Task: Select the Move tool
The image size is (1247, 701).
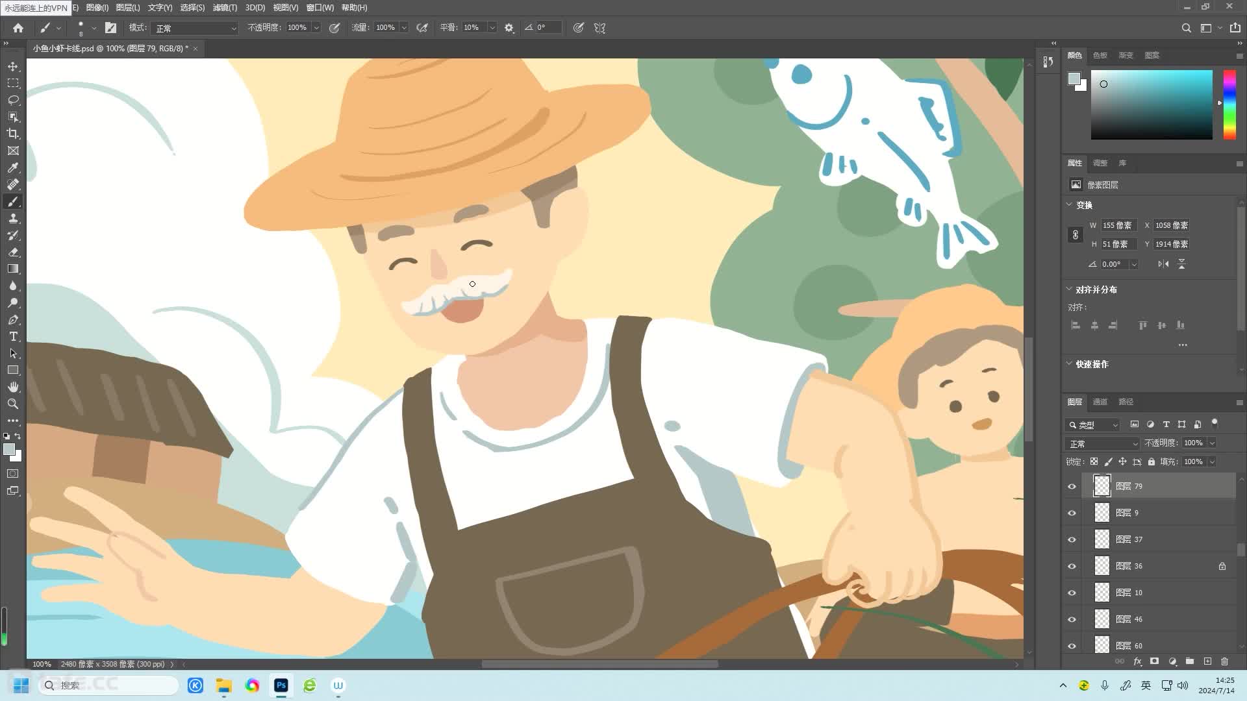Action: [13, 67]
